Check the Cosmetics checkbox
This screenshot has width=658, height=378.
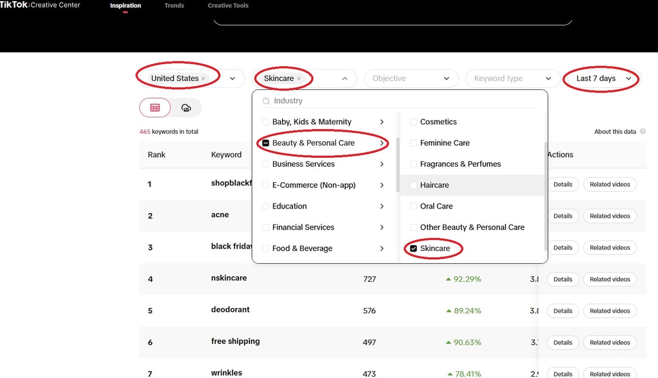pos(413,122)
